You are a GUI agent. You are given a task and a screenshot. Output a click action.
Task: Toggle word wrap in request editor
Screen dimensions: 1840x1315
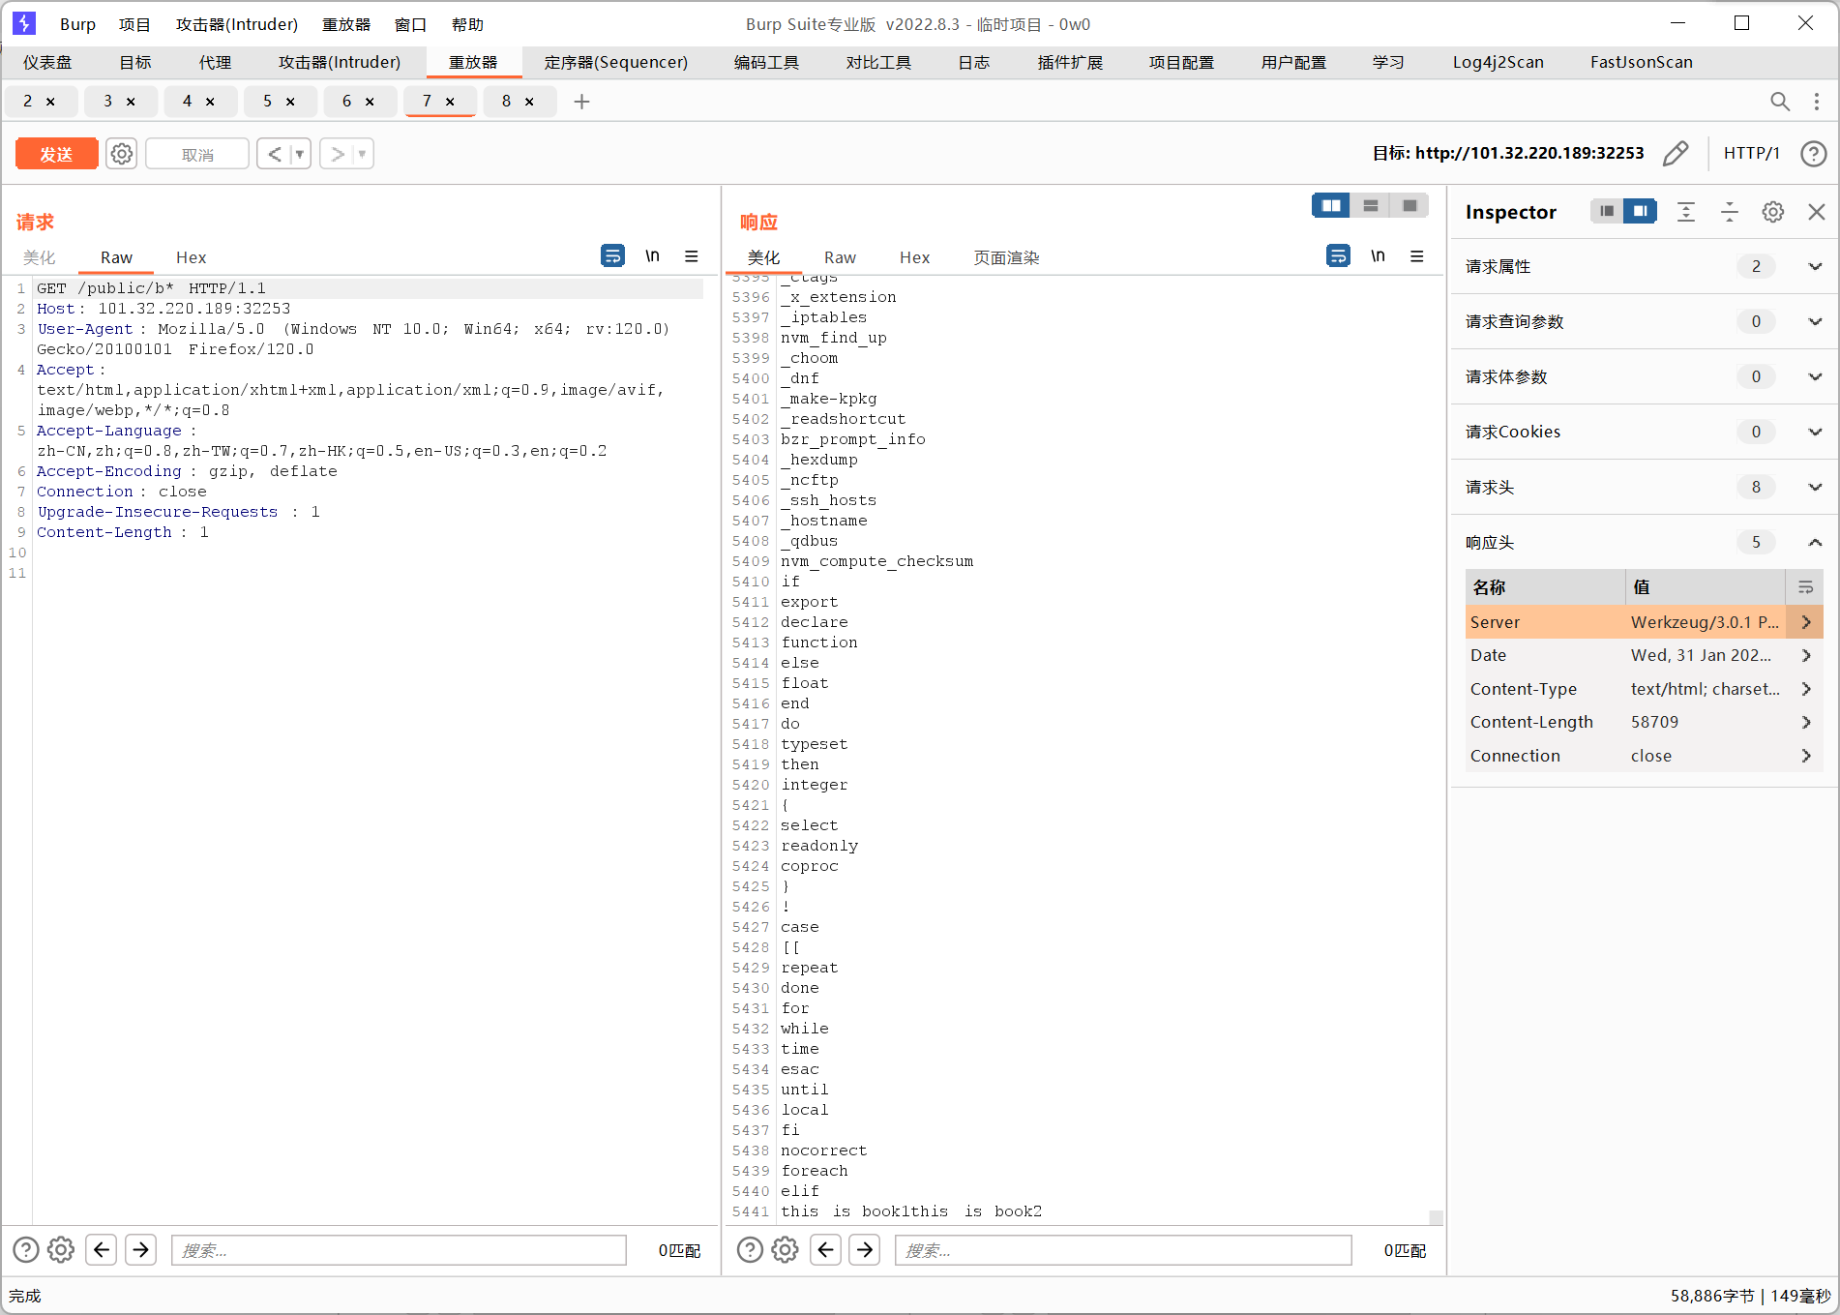[612, 255]
